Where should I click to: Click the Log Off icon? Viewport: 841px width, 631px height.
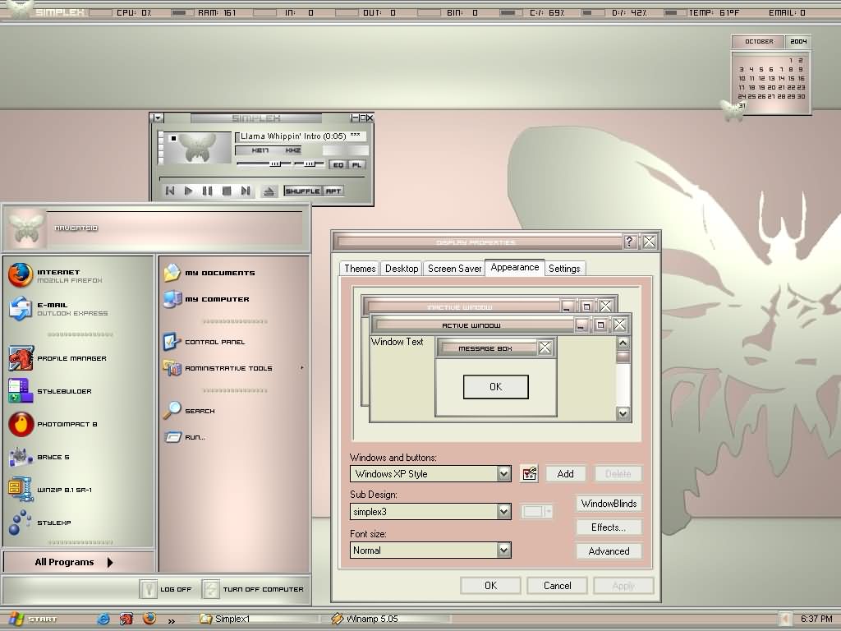click(x=148, y=588)
